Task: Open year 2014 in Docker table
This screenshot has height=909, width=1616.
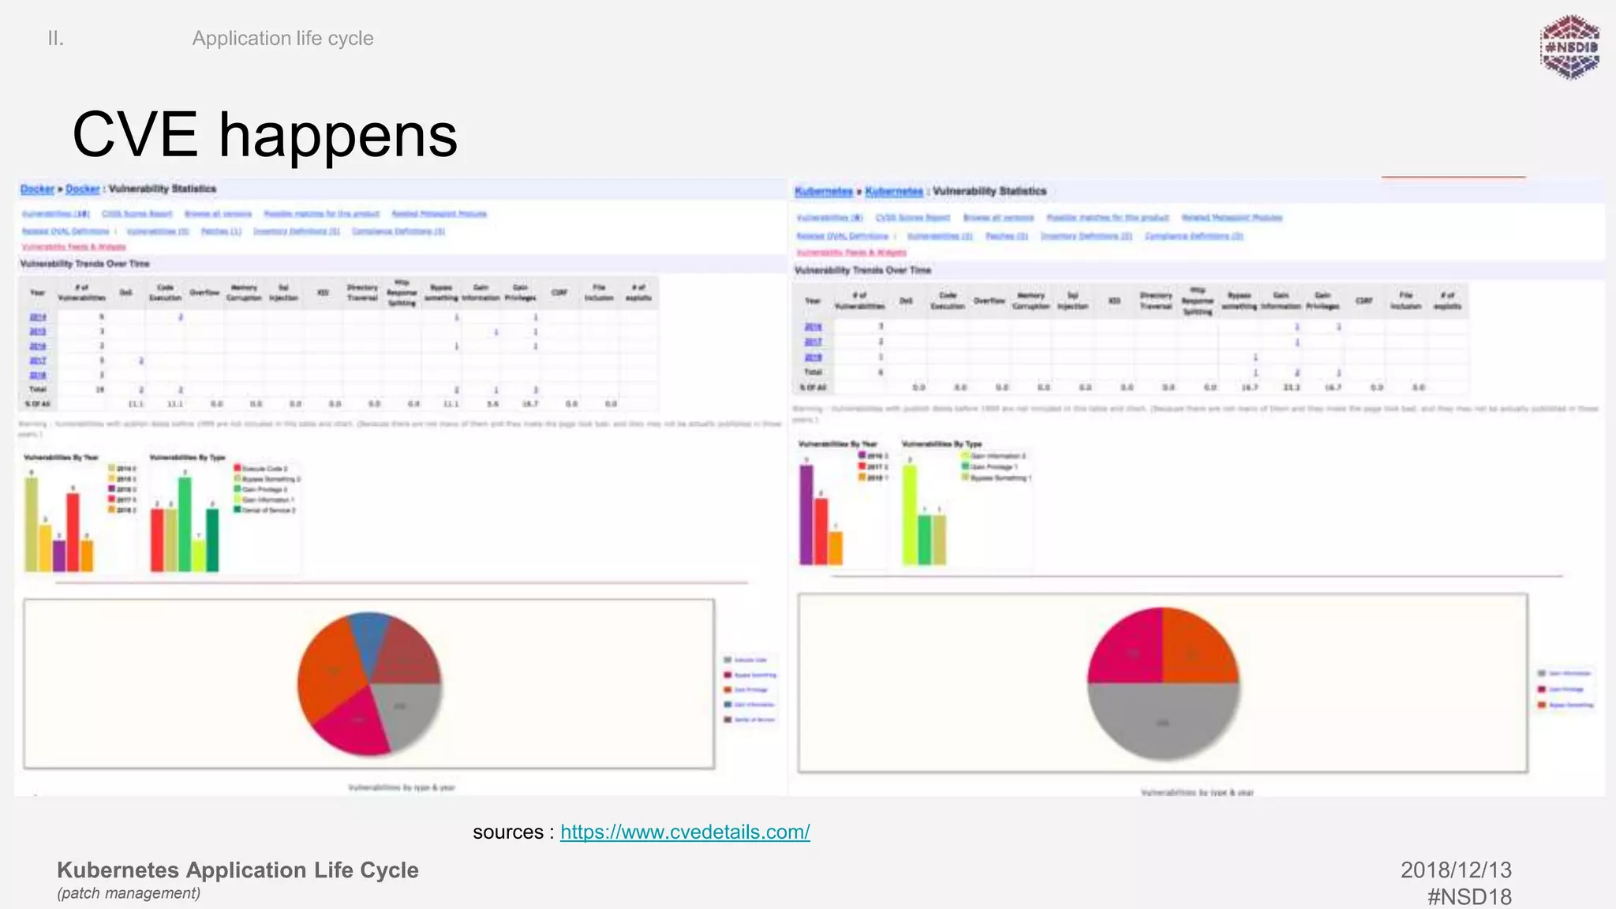Action: pos(38,317)
